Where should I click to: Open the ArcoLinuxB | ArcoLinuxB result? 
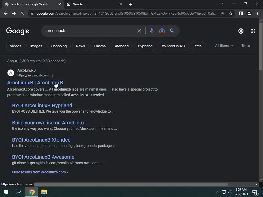click(x=35, y=83)
